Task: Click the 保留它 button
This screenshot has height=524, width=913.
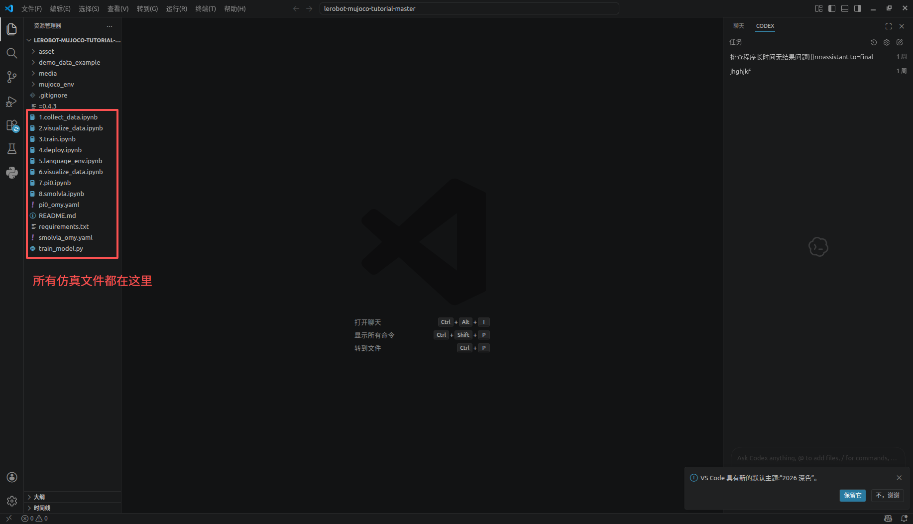Action: click(853, 495)
